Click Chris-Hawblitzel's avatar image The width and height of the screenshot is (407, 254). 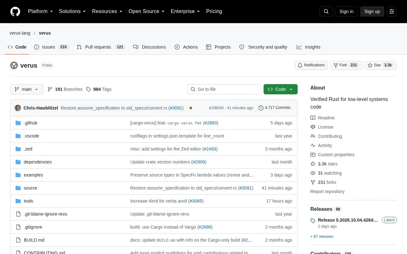pos(18,108)
